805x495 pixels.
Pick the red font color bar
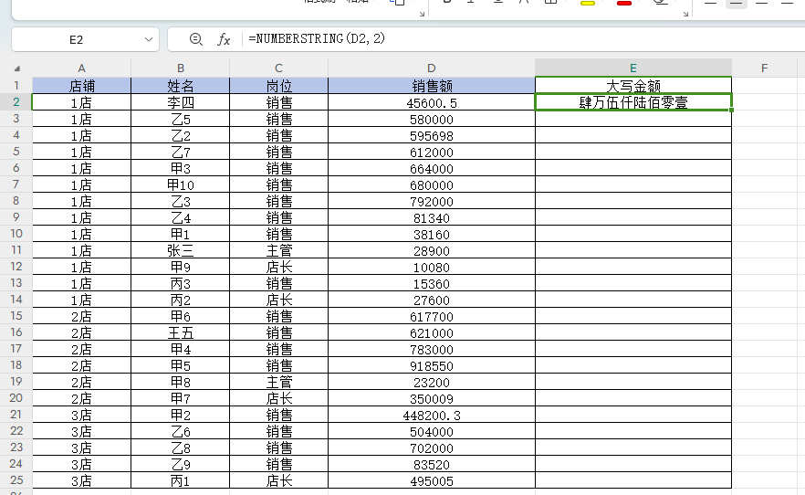(x=623, y=4)
